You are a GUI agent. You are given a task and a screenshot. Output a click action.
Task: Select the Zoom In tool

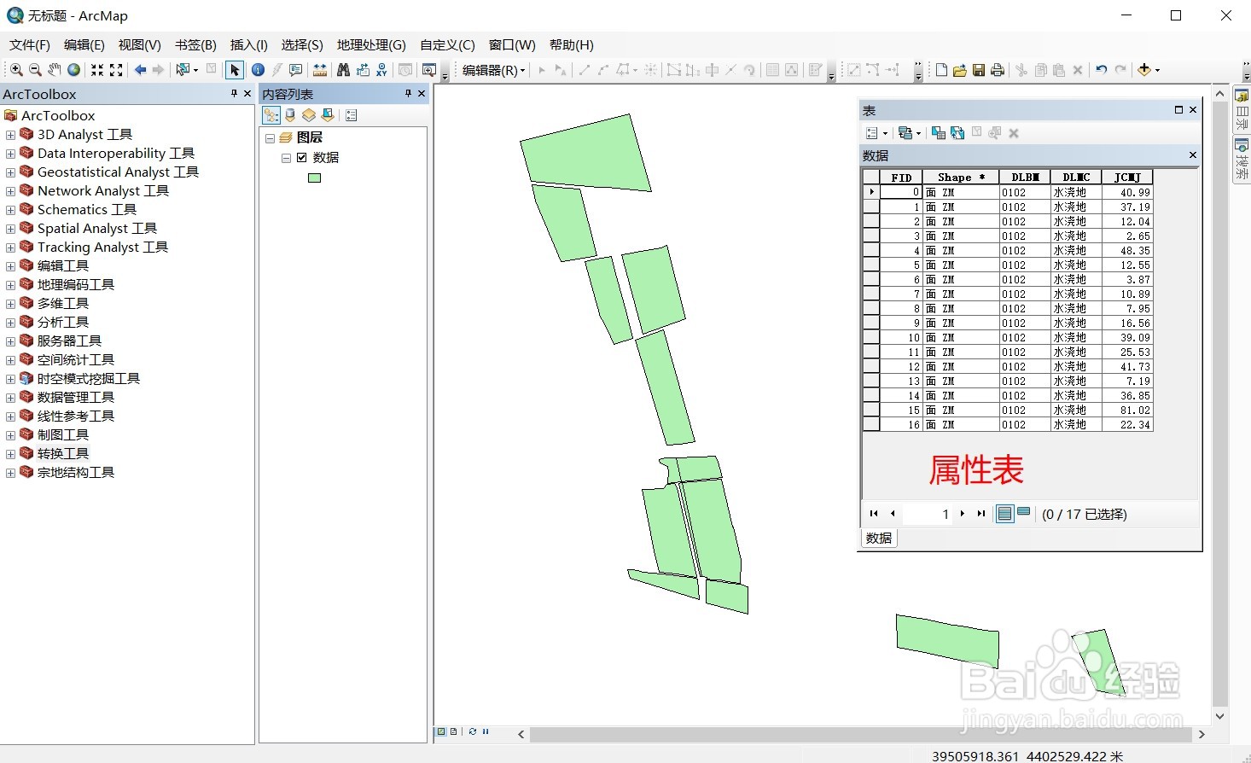[17, 69]
